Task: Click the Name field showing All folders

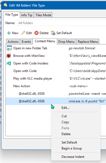Action: pyautogui.click(x=62, y=23)
